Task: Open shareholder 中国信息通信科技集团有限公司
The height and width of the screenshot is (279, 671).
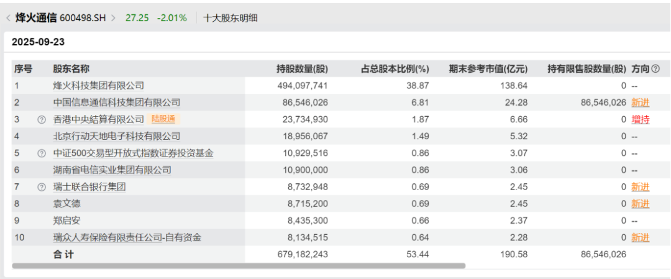Action: pos(116,103)
